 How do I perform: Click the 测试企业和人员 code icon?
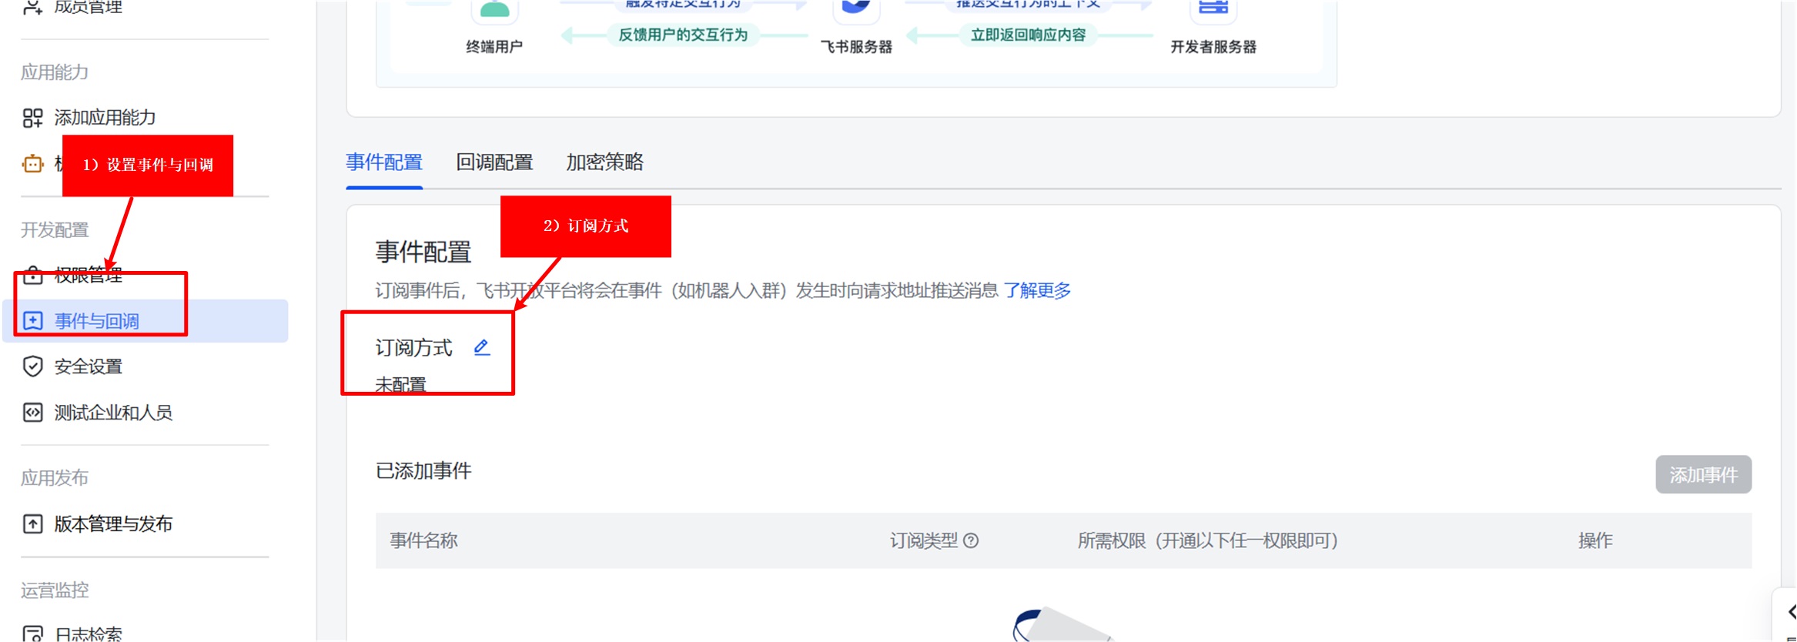click(32, 413)
